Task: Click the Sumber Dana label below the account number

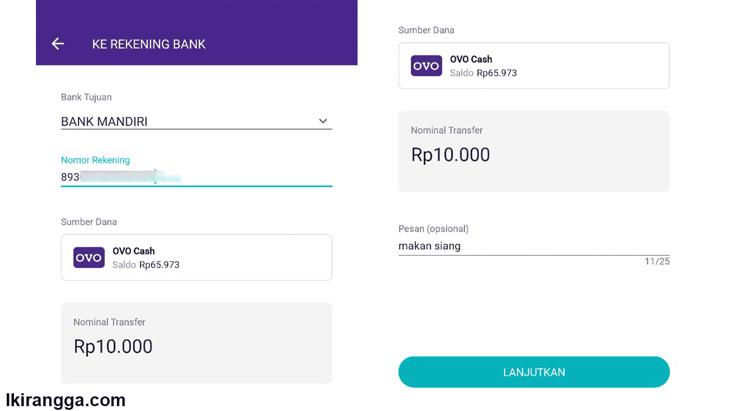Action: pos(89,222)
